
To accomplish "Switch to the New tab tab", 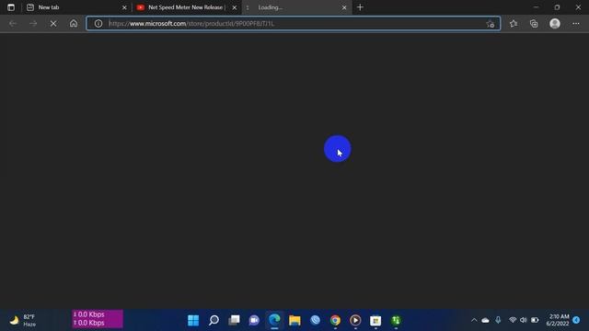I will click(x=76, y=7).
